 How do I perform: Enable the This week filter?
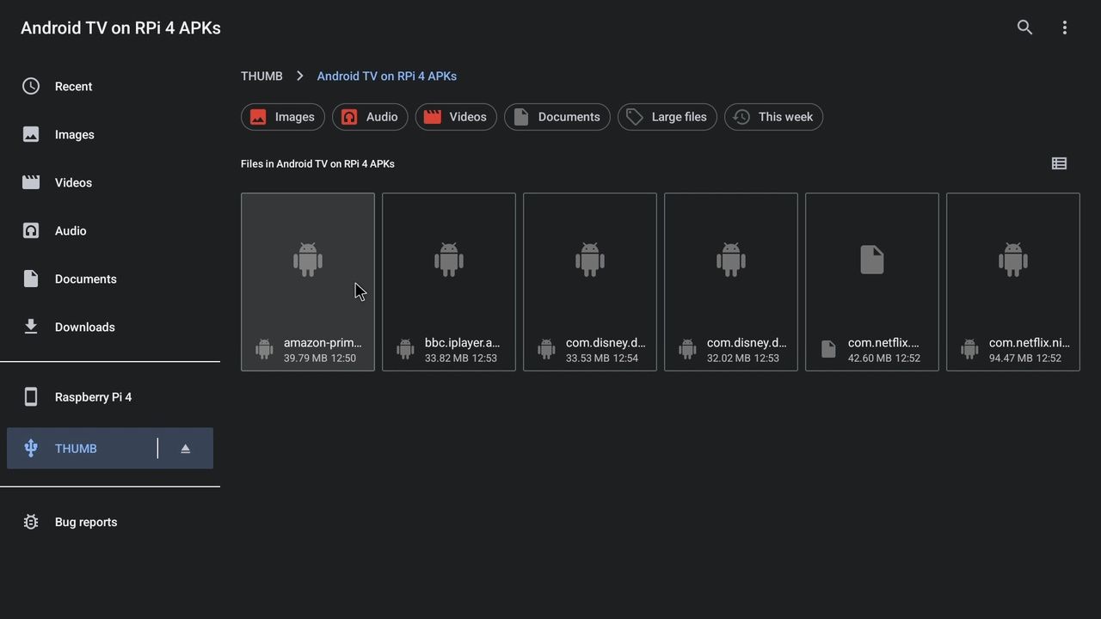[x=773, y=117]
